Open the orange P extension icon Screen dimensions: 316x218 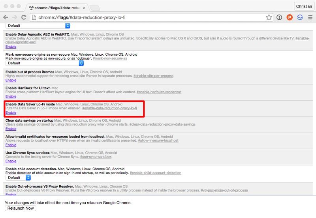click(x=290, y=17)
